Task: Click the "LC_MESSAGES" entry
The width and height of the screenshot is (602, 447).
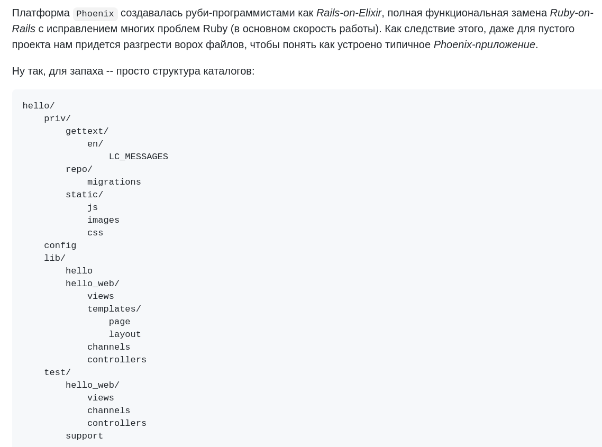Action: (x=138, y=157)
